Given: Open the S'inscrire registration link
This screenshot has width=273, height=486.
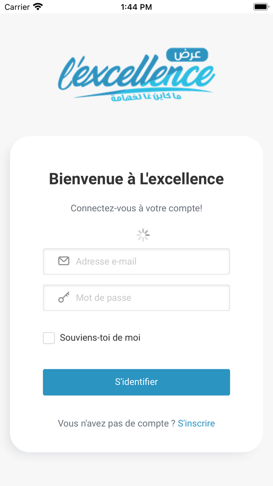Looking at the screenshot, I should pos(196,423).
